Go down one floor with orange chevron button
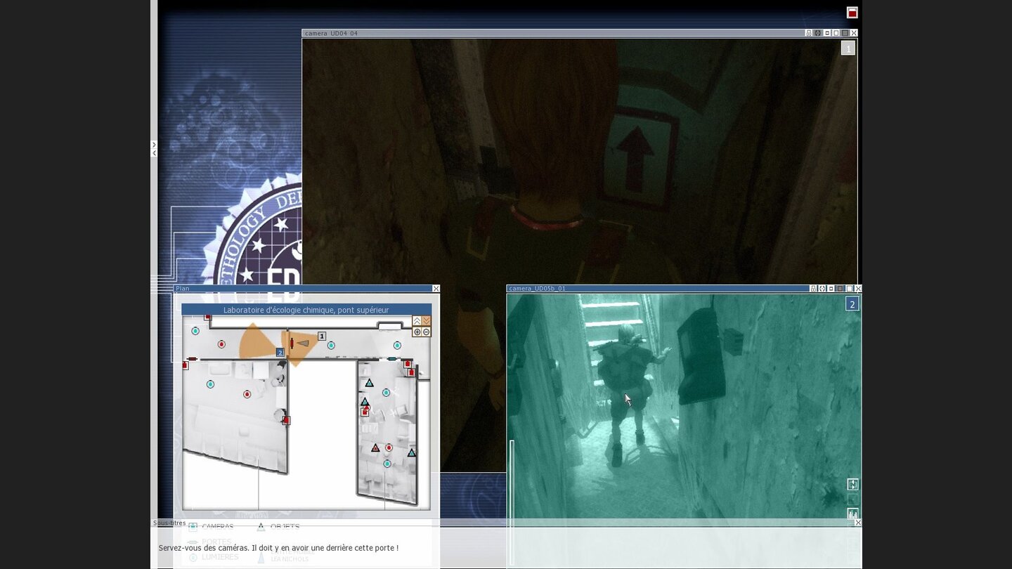 point(426,321)
